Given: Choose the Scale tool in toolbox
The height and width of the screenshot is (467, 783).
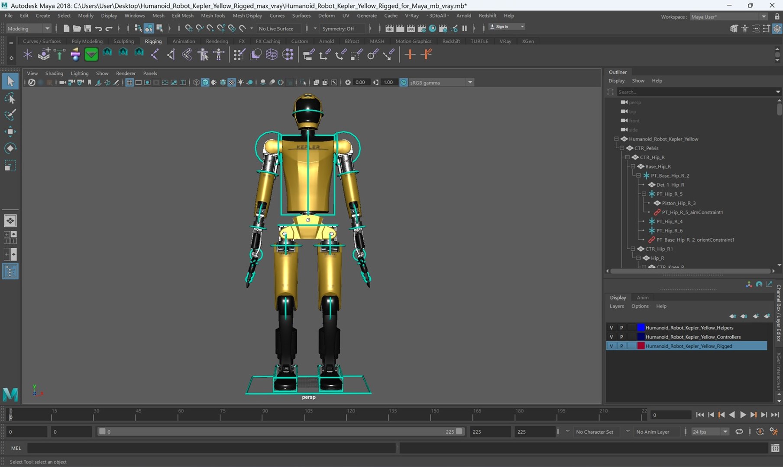Looking at the screenshot, I should pos(10,165).
